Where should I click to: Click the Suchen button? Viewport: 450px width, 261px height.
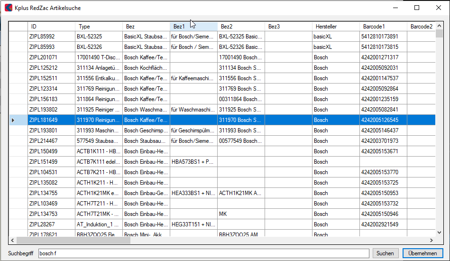(x=385, y=253)
